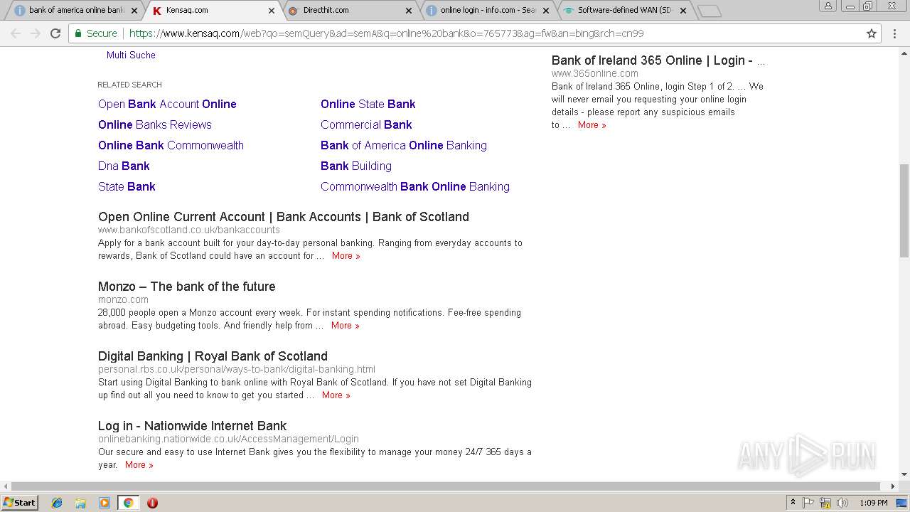Image resolution: width=910 pixels, height=512 pixels.
Task: Click the volume speaker tray icon
Action: tap(842, 503)
